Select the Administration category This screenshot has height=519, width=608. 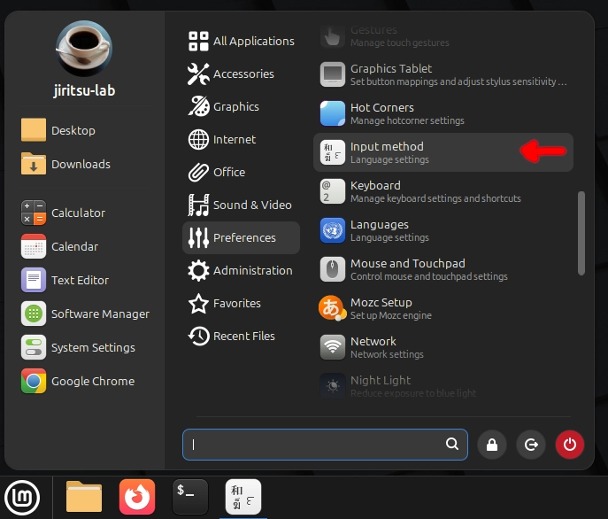pyautogui.click(x=241, y=270)
